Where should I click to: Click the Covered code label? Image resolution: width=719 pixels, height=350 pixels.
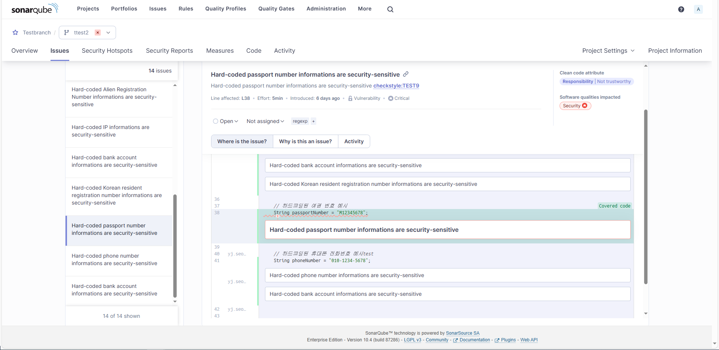tap(615, 206)
